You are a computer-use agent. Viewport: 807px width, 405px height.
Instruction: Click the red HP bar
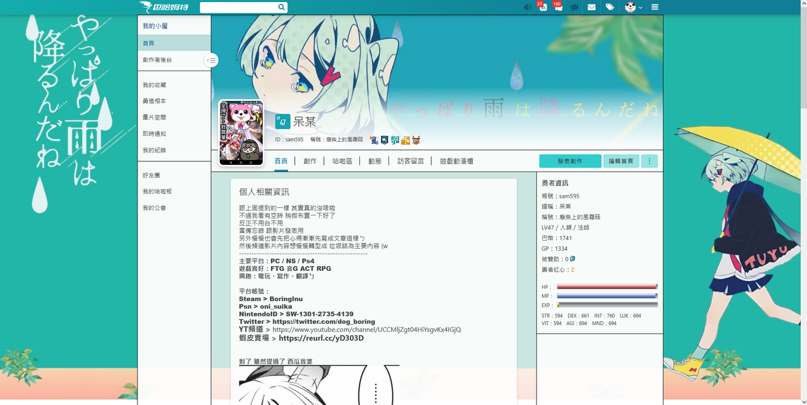(607, 287)
